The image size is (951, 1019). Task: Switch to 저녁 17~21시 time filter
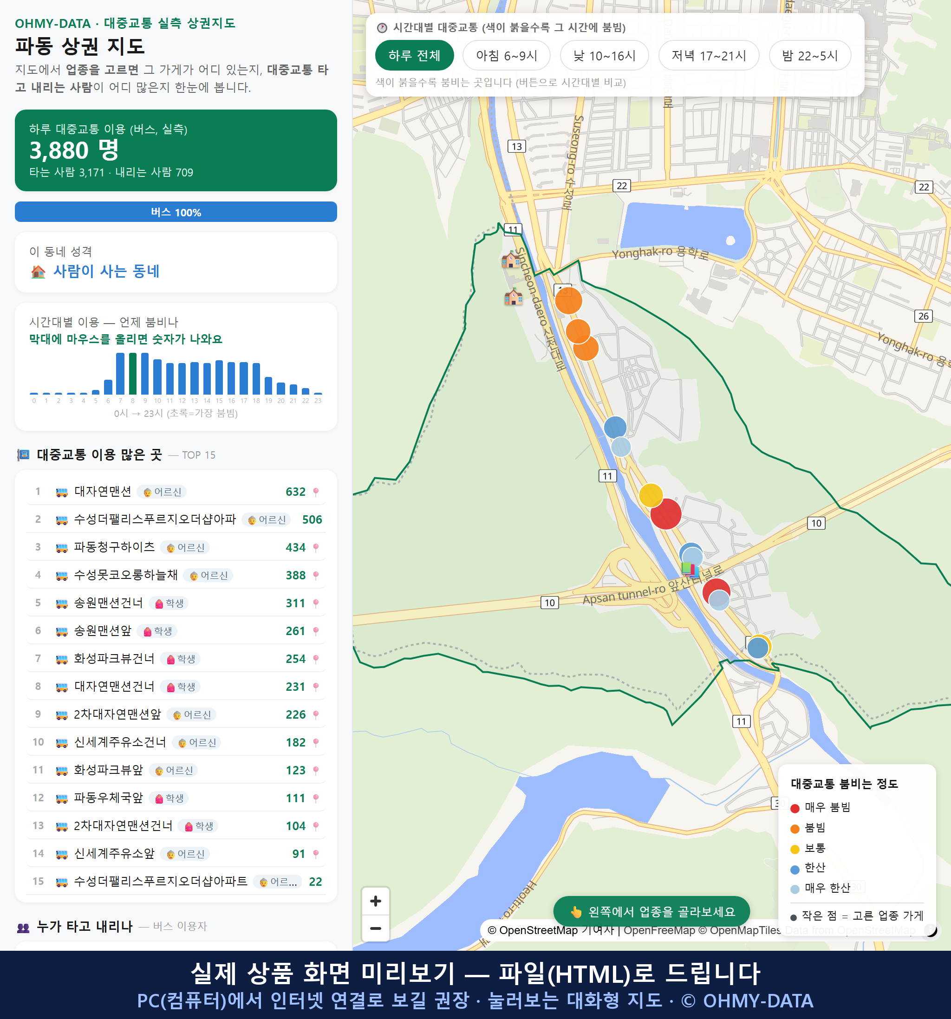pyautogui.click(x=708, y=55)
